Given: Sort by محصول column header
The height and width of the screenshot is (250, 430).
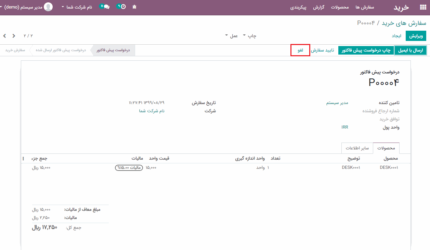Looking at the screenshot, I should pos(391,159).
